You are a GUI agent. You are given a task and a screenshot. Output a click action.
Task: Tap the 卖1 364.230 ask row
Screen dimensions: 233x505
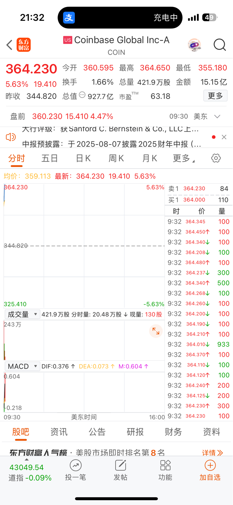coord(198,189)
